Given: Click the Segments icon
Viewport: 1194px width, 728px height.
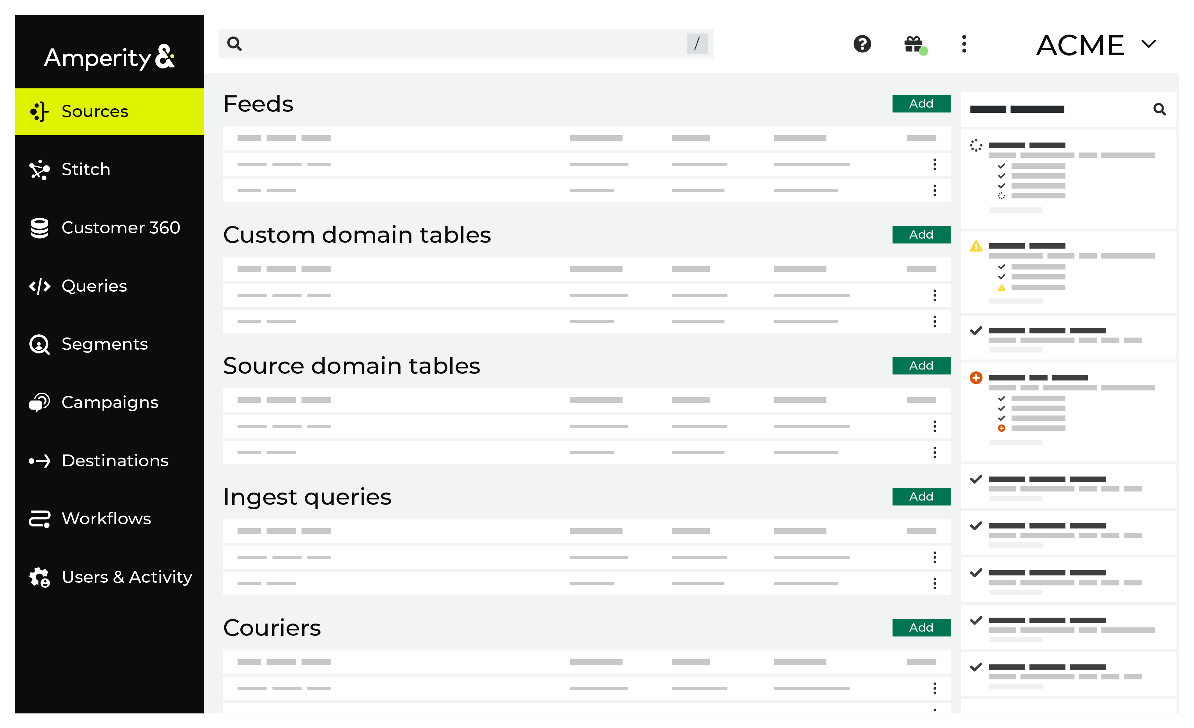Looking at the screenshot, I should tap(39, 345).
